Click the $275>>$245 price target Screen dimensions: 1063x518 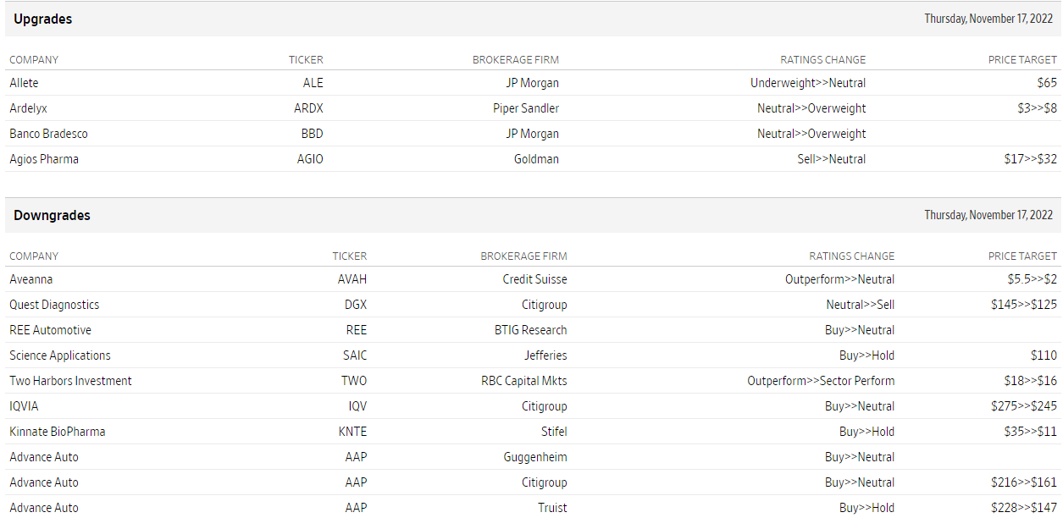(1023, 406)
